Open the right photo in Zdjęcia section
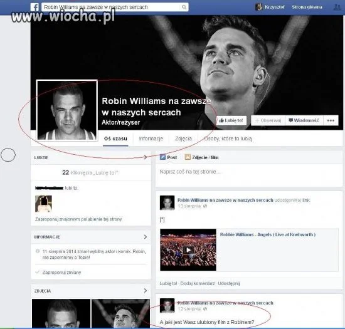This screenshot has height=329, width=345. (120, 313)
